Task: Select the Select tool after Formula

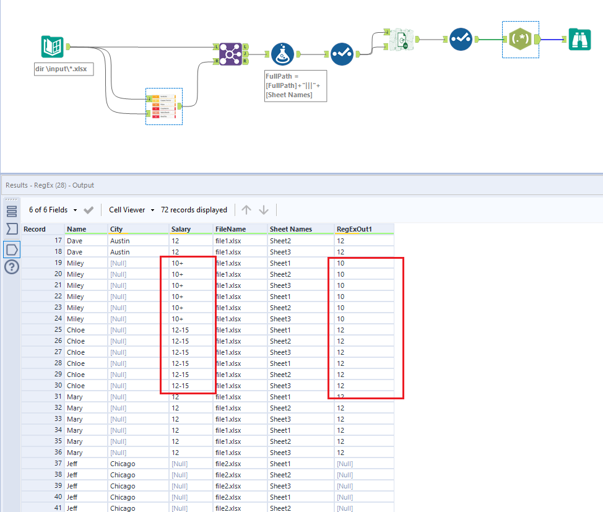Action: point(342,54)
